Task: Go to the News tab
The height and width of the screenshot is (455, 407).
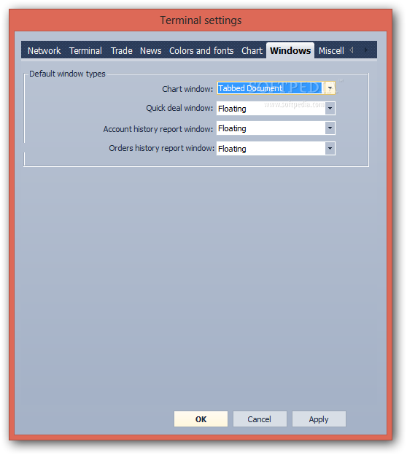Action: [151, 51]
